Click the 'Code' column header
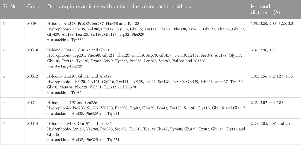Viewport: 301px width, 145px height. point(34,7)
